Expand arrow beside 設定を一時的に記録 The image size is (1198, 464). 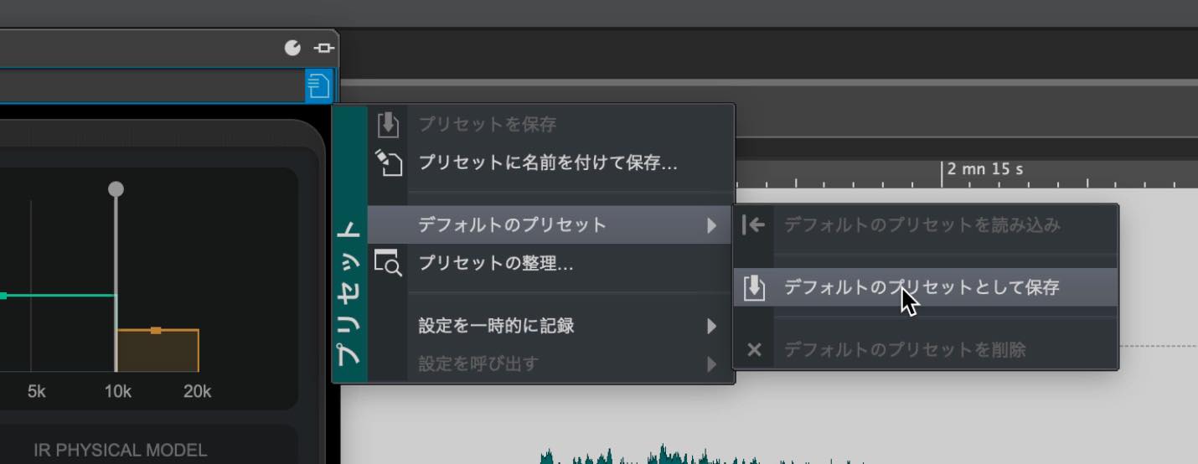pos(711,326)
